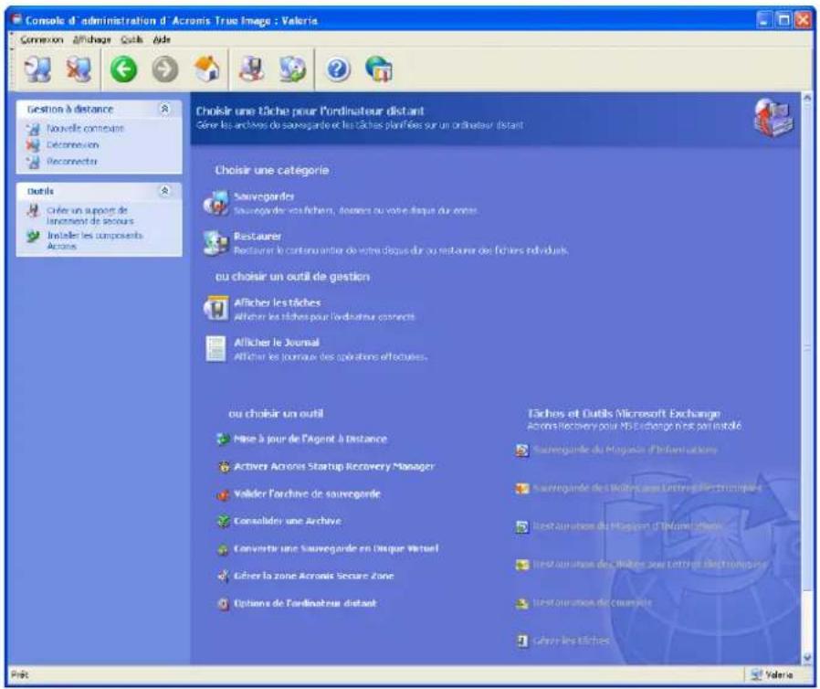Open the Outils menu in the menu bar
The height and width of the screenshot is (689, 820).
pyautogui.click(x=131, y=40)
